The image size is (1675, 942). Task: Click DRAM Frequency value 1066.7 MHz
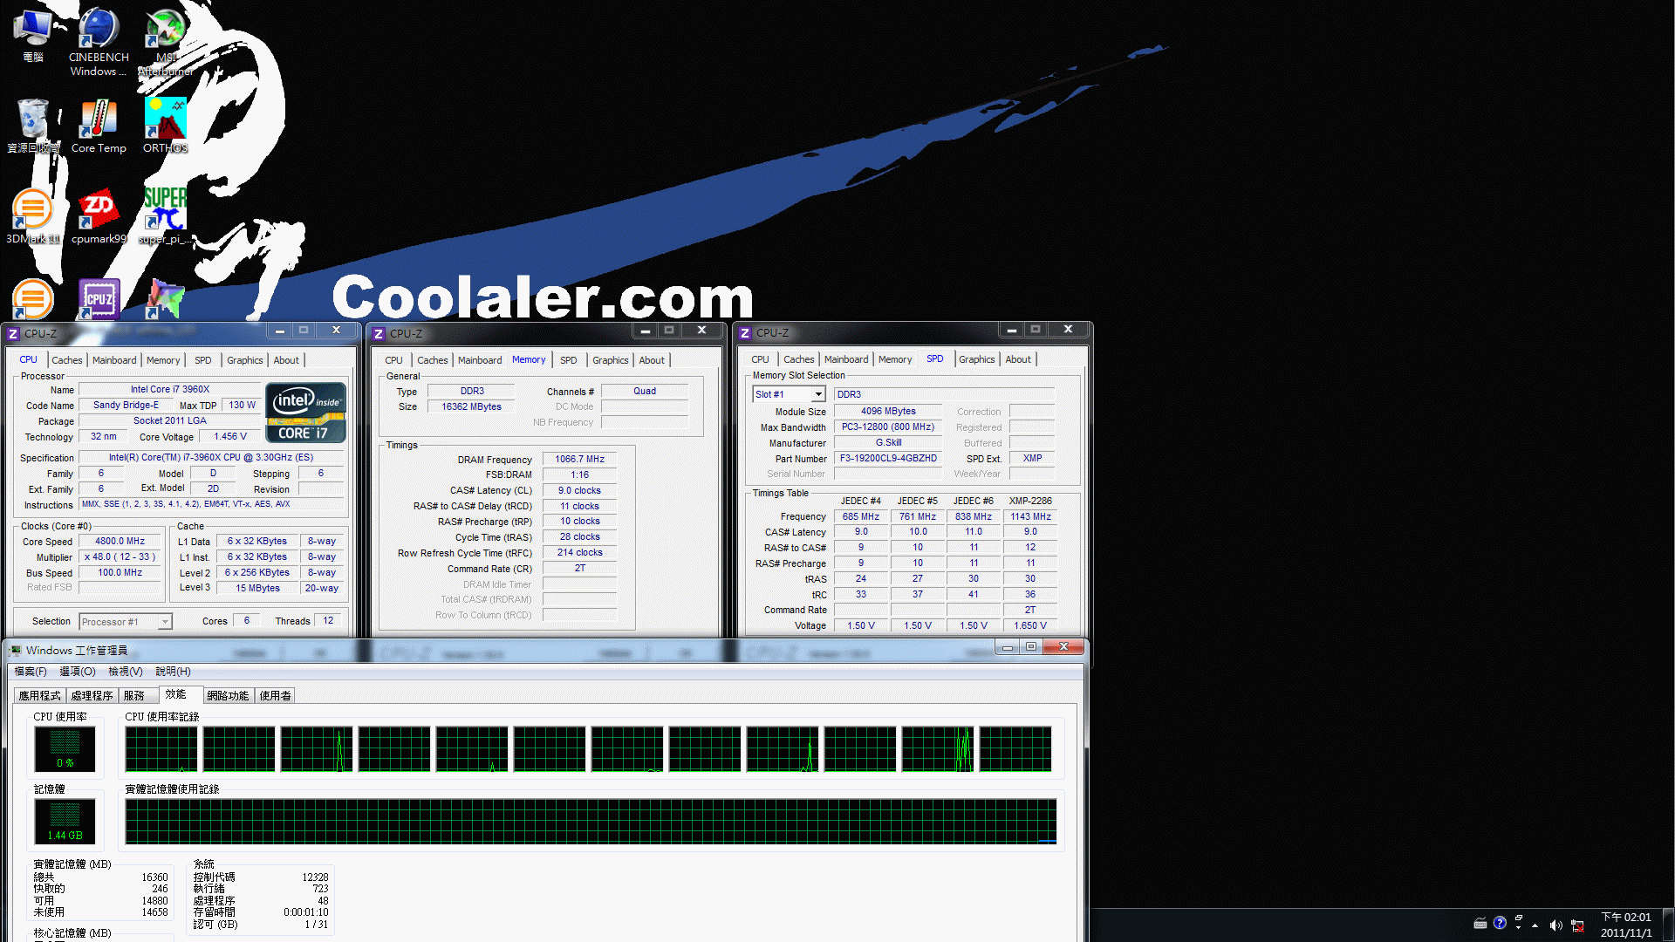(x=579, y=460)
